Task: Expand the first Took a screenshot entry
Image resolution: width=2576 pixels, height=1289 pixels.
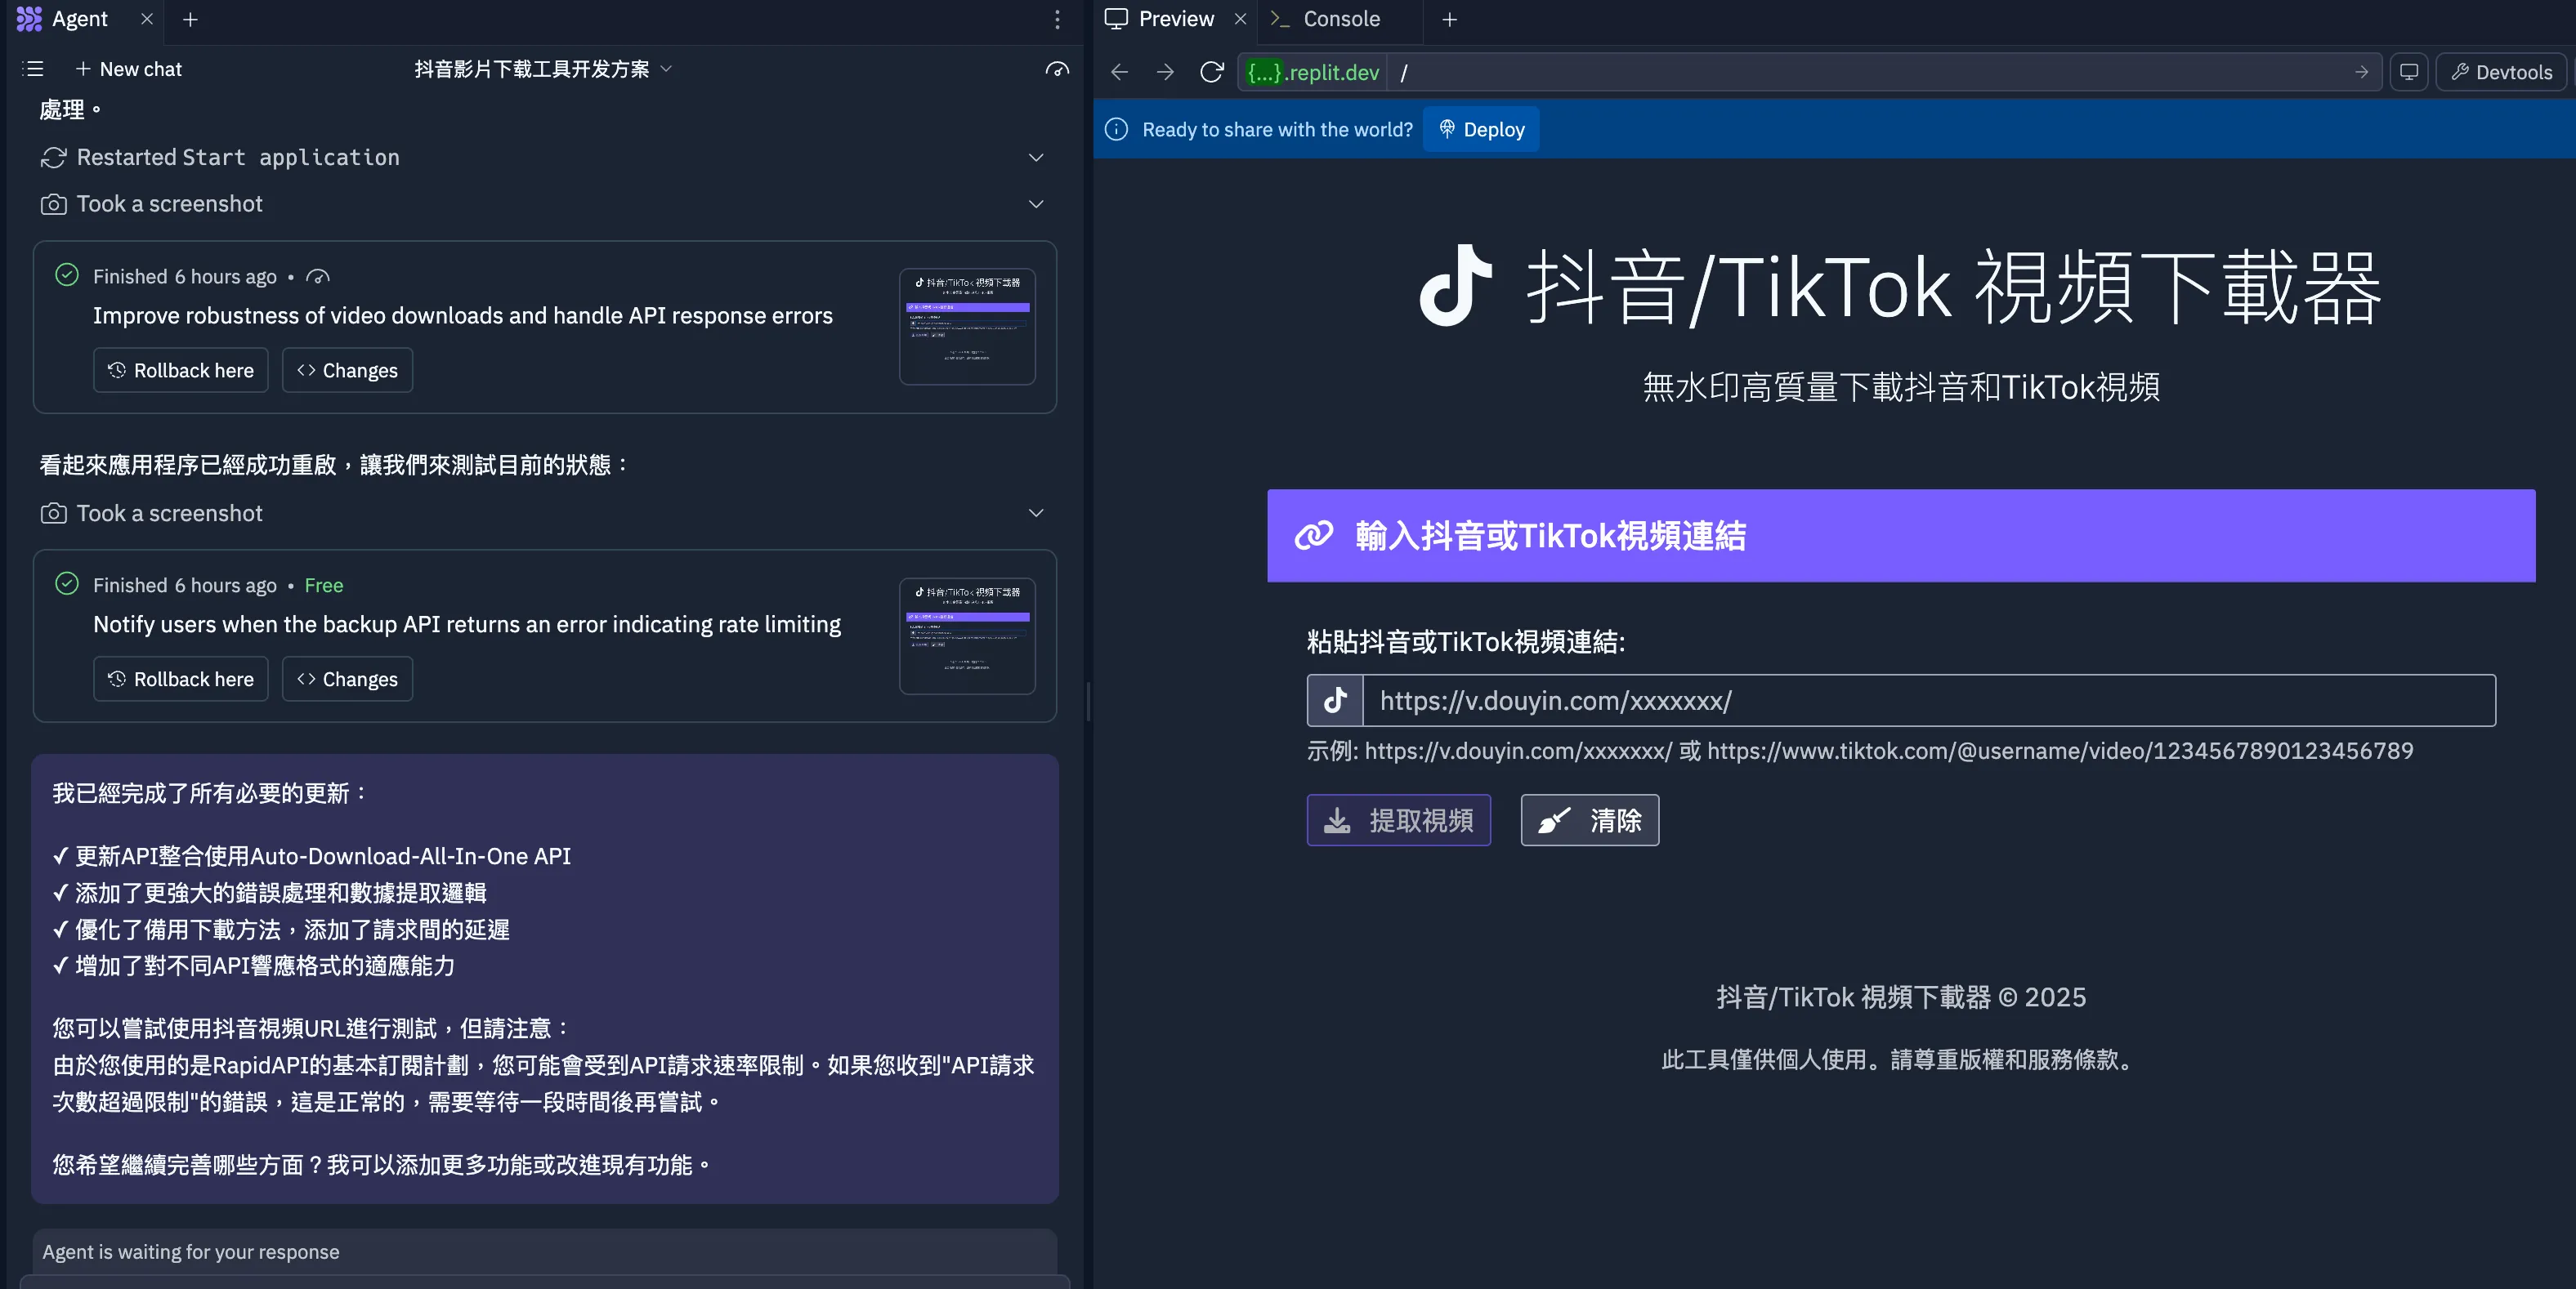Action: (1036, 204)
